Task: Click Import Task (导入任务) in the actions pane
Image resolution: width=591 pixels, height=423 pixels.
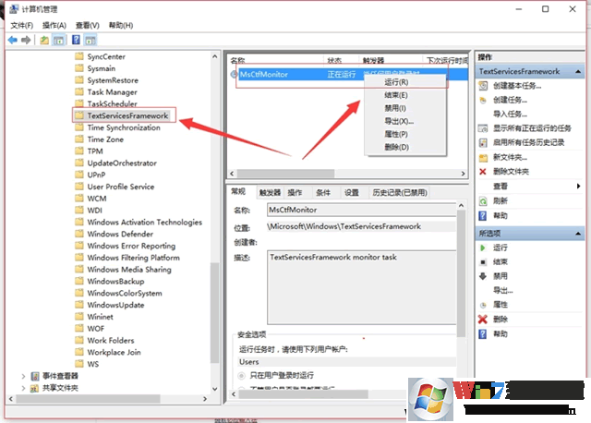Action: (x=510, y=115)
